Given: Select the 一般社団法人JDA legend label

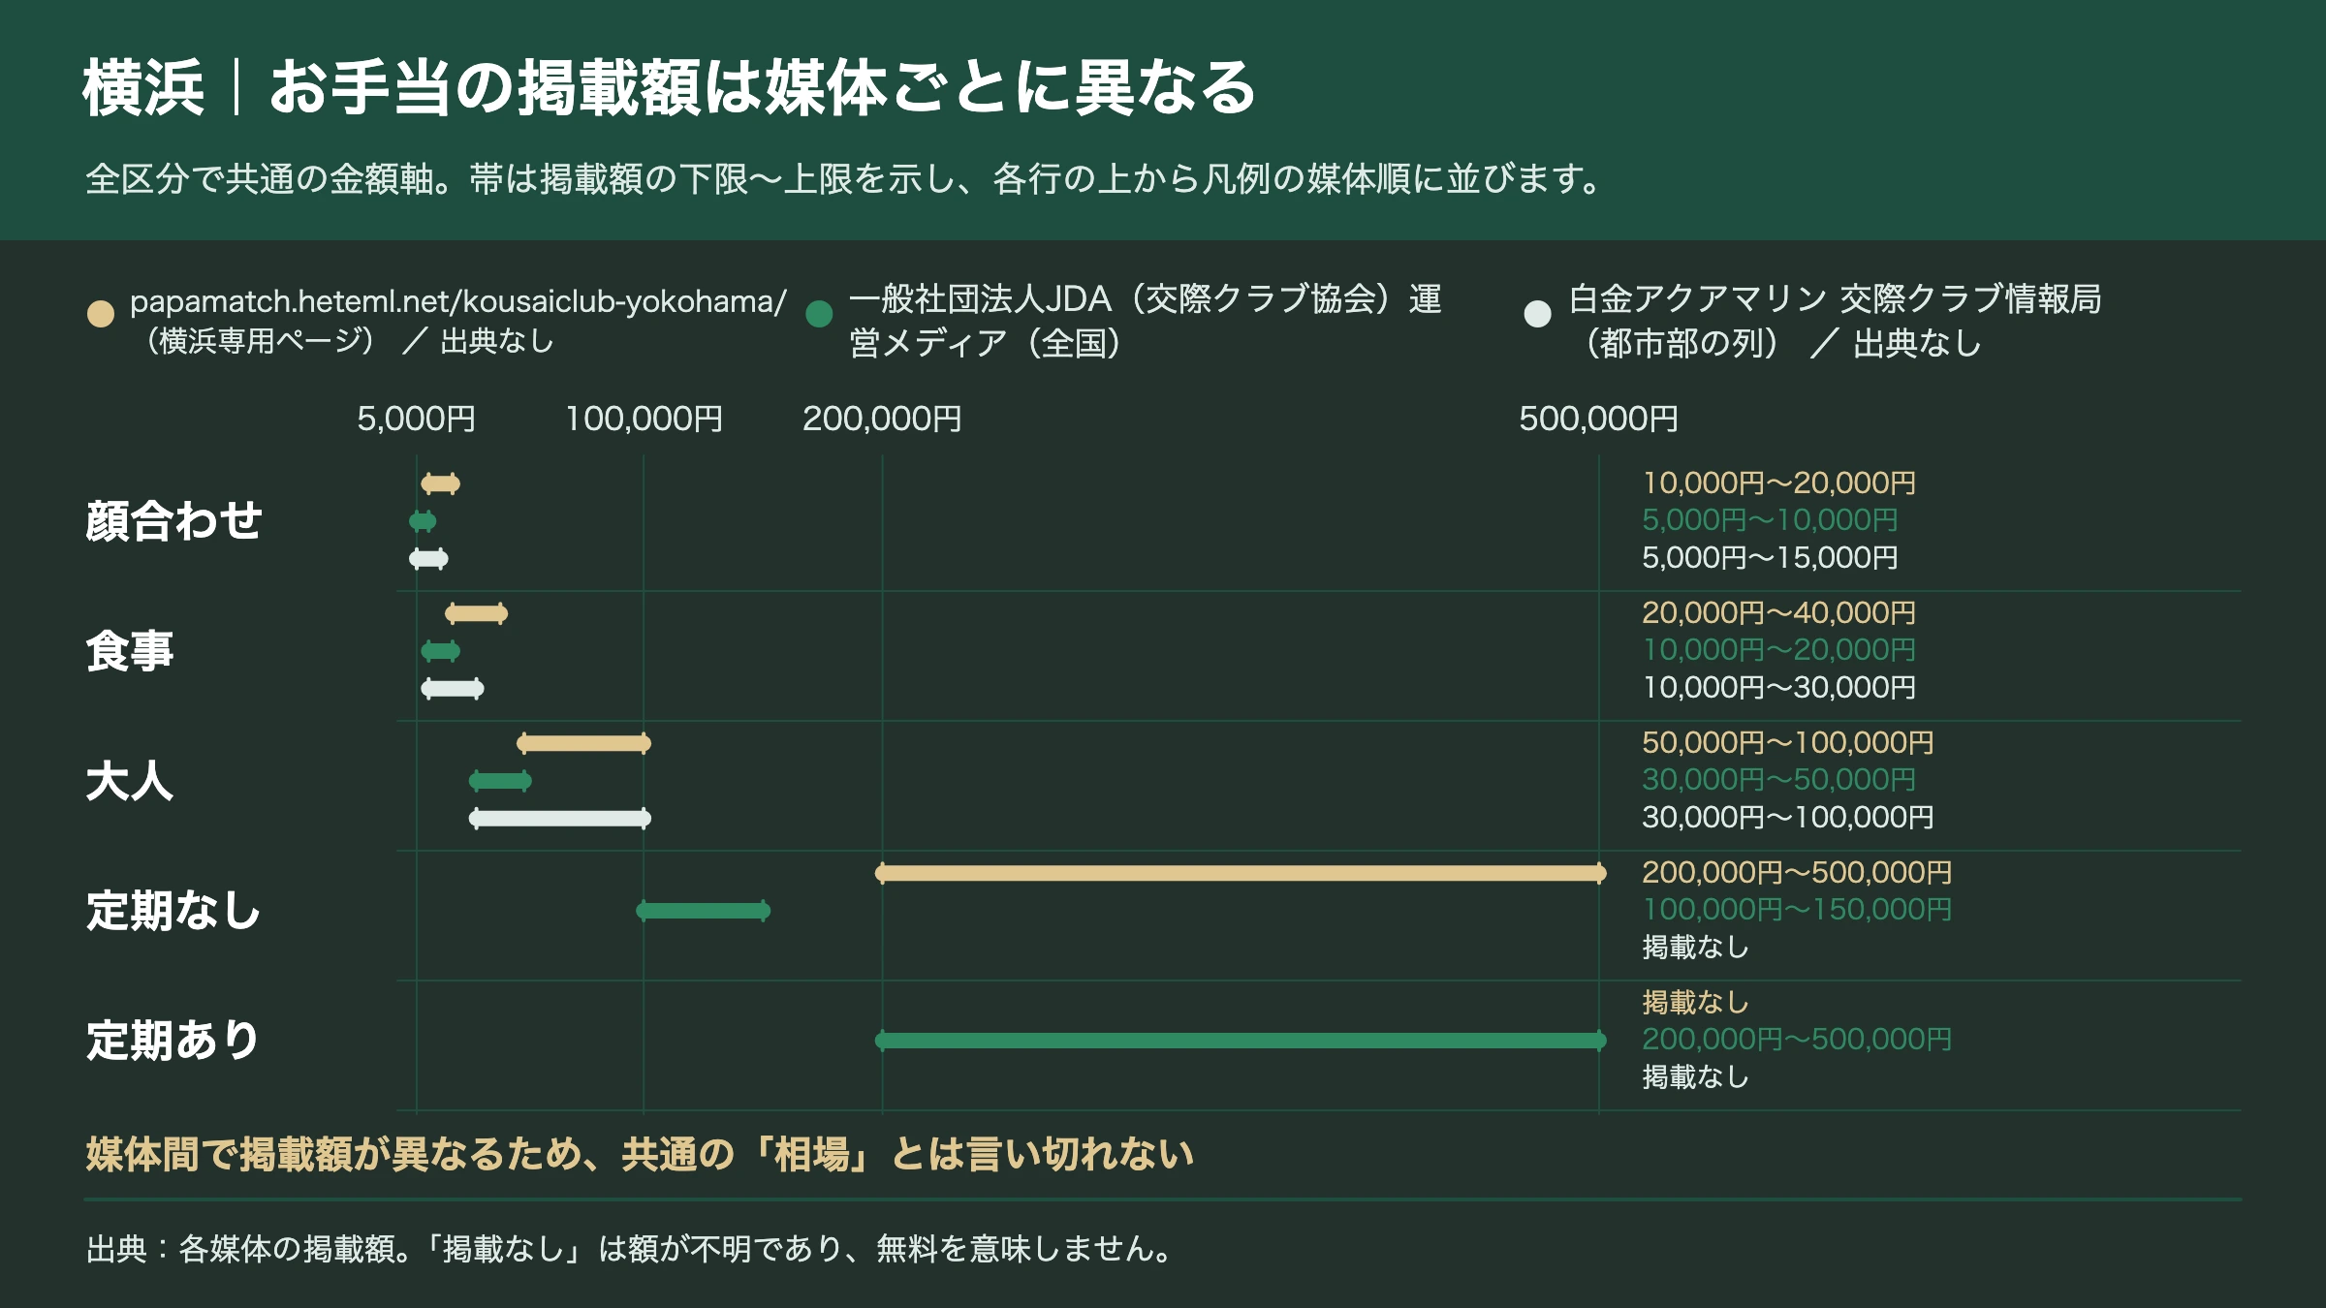Looking at the screenshot, I should point(1146,321).
